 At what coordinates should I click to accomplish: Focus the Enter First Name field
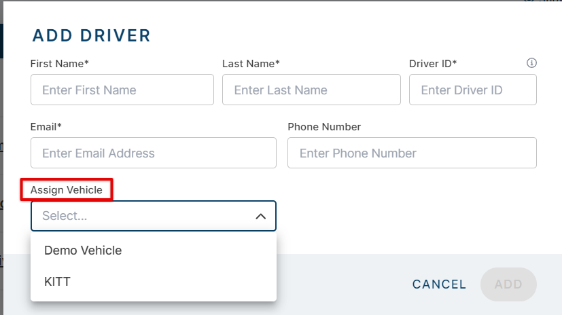pyautogui.click(x=122, y=90)
